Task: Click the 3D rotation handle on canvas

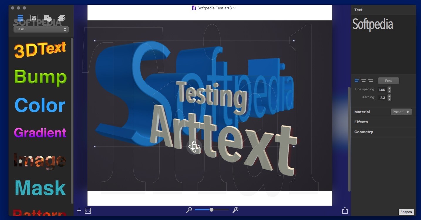Action: click(194, 147)
